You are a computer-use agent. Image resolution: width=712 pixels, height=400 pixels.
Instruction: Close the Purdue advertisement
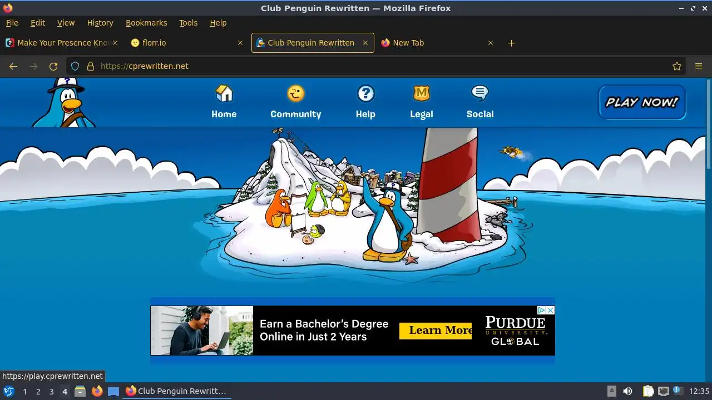(551, 310)
